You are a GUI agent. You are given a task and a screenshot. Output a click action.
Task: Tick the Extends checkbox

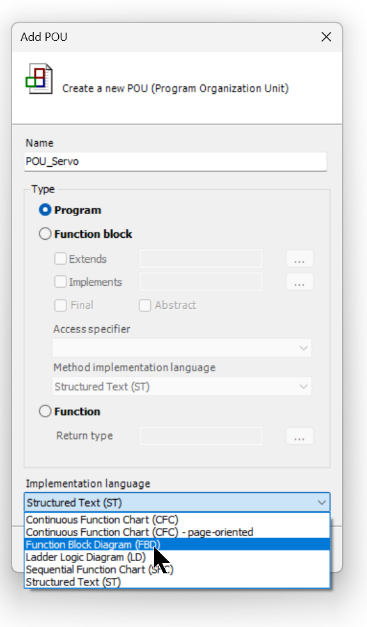click(61, 259)
